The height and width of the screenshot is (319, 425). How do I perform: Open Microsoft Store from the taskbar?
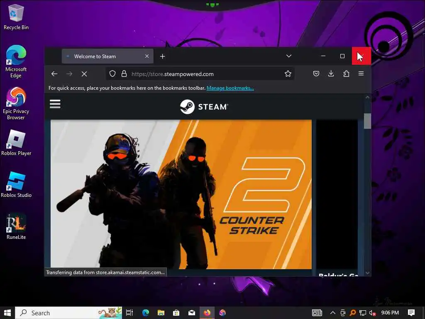176,313
